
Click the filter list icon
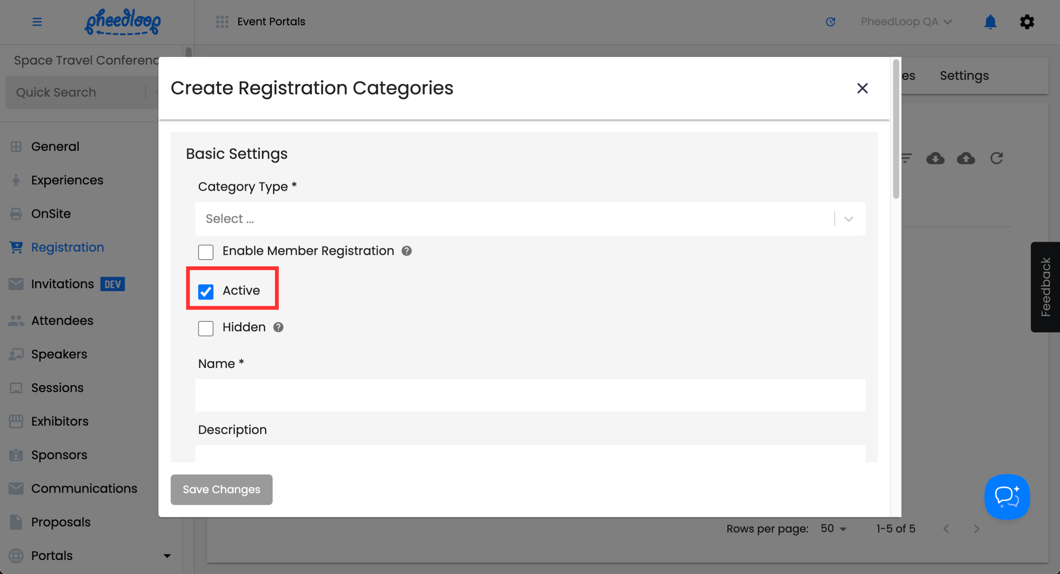(x=906, y=158)
